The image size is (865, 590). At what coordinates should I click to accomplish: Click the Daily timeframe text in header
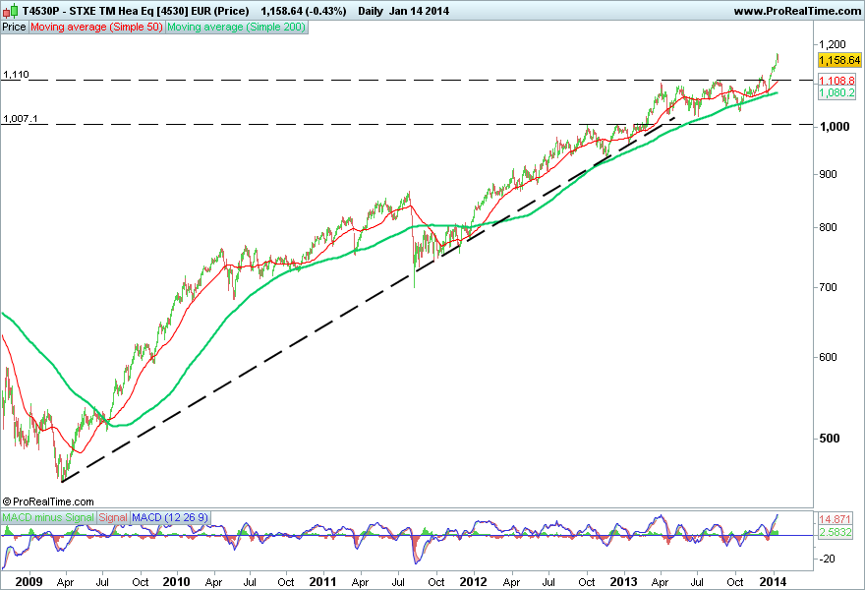tap(371, 11)
